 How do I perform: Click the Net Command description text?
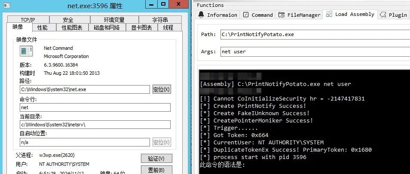(58, 48)
